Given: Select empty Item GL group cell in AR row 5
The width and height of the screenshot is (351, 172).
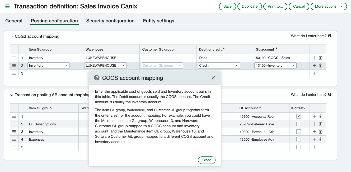Looking at the screenshot, I should [x=52, y=147].
